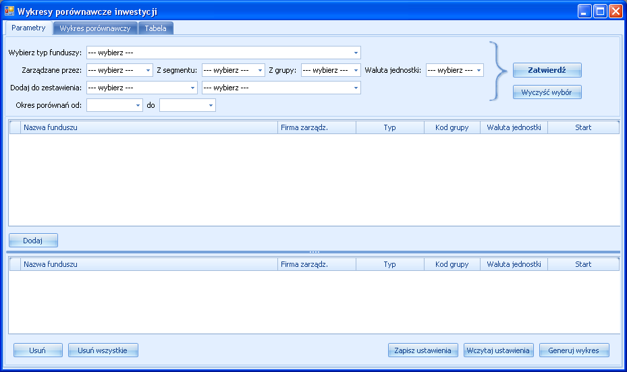This screenshot has width=627, height=372.
Task: Sort upper table by Nazwa funduszu
Action: coord(148,128)
